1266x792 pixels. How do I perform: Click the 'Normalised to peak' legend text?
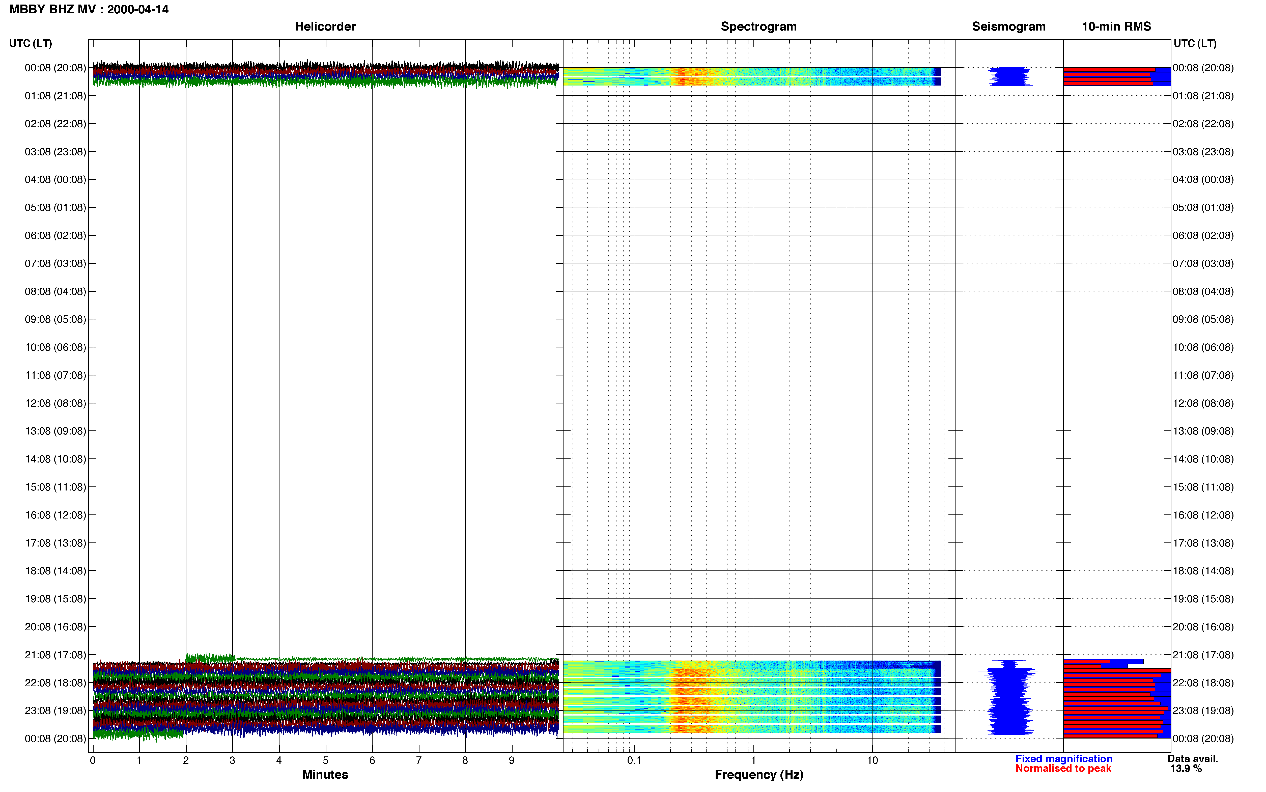(1063, 769)
